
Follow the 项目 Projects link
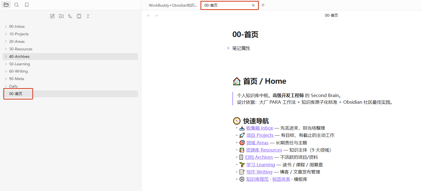tap(260, 135)
